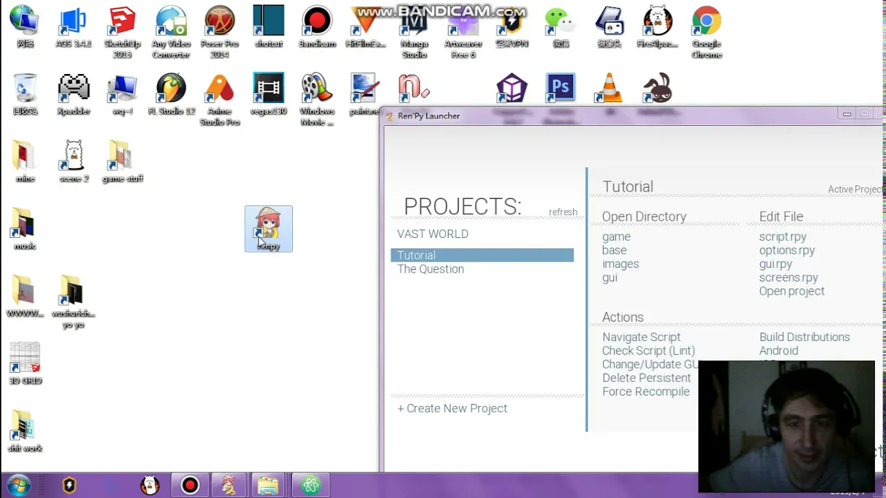Click the Windows Start button
Image resolution: width=886 pixels, height=498 pixels.
pyautogui.click(x=19, y=485)
